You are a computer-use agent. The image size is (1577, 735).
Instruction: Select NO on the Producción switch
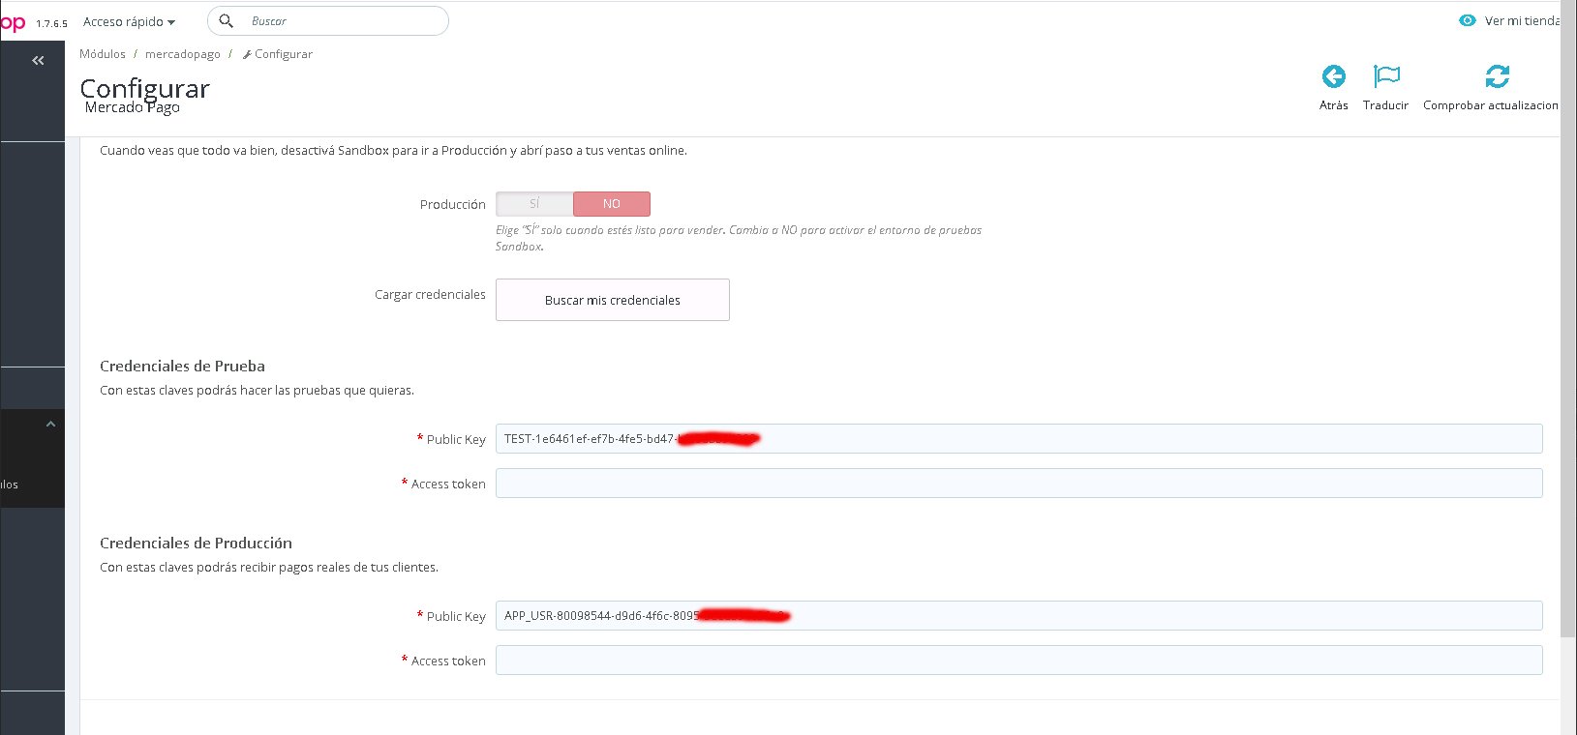point(612,204)
